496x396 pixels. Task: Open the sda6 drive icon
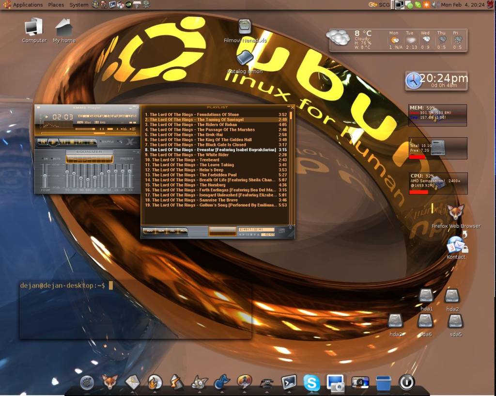coord(426,325)
